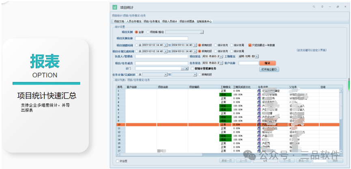Screen dimensions: 351x169
Task: Open the 部门 browse ellipsis button
Action: [x=183, y=69]
